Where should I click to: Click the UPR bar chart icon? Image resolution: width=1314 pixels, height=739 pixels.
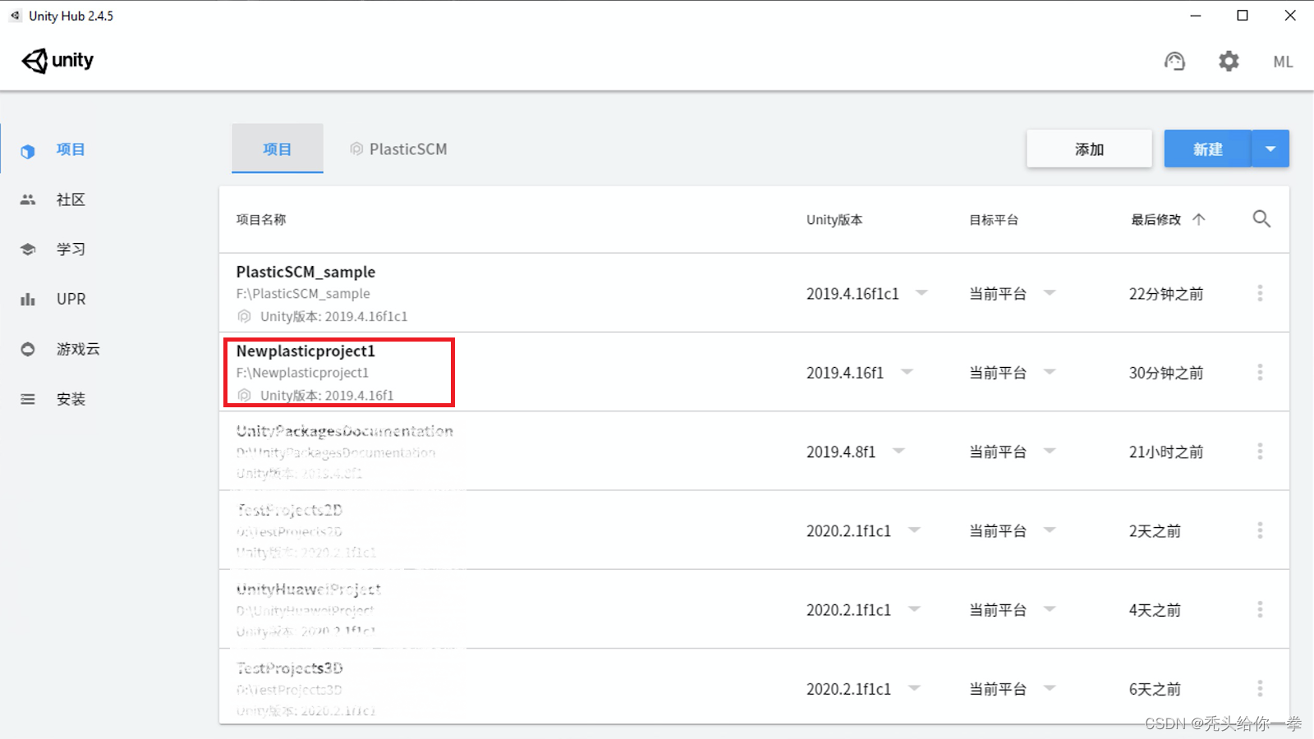28,299
